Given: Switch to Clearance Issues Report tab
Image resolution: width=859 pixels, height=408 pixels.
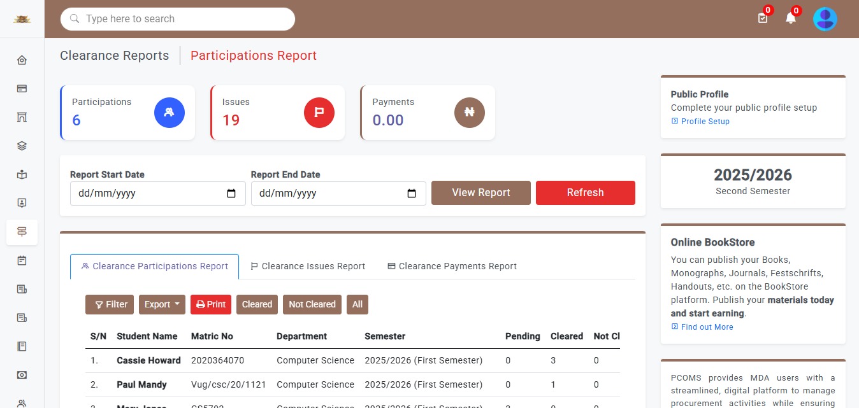Looking at the screenshot, I should pyautogui.click(x=308, y=266).
